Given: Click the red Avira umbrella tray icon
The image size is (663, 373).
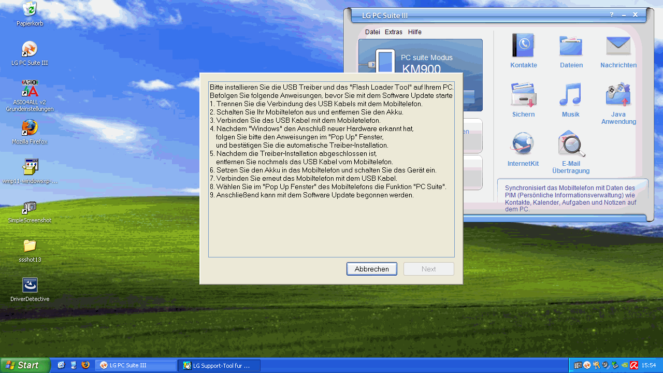Looking at the screenshot, I should pyautogui.click(x=633, y=365).
